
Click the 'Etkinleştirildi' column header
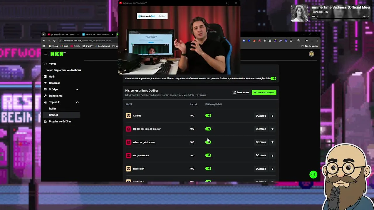click(213, 104)
